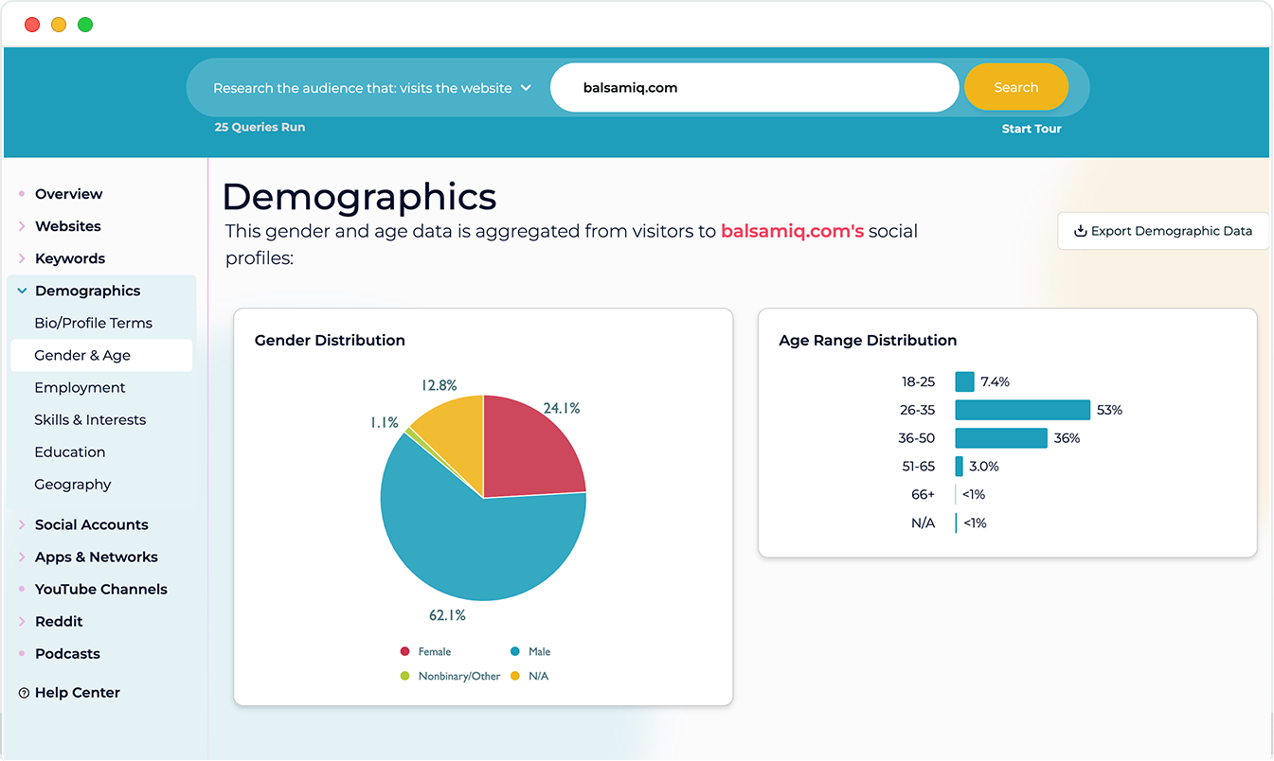The width and height of the screenshot is (1274, 761).
Task: Open Bio/Profile Terms page
Action: [x=93, y=323]
